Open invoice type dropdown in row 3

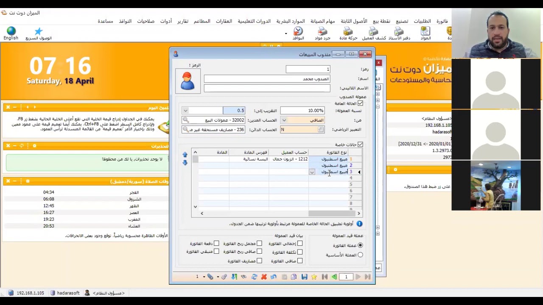pos(312,172)
